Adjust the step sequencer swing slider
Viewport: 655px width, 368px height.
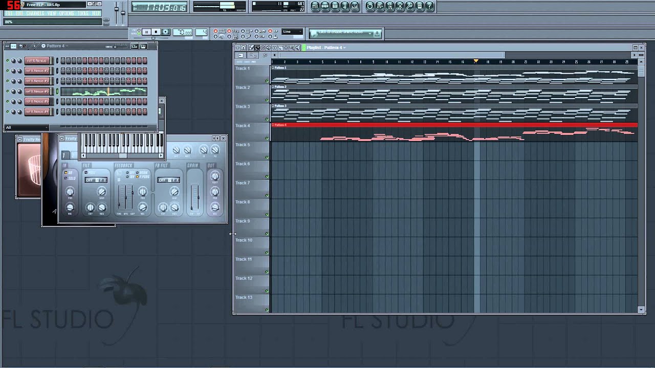[121, 47]
